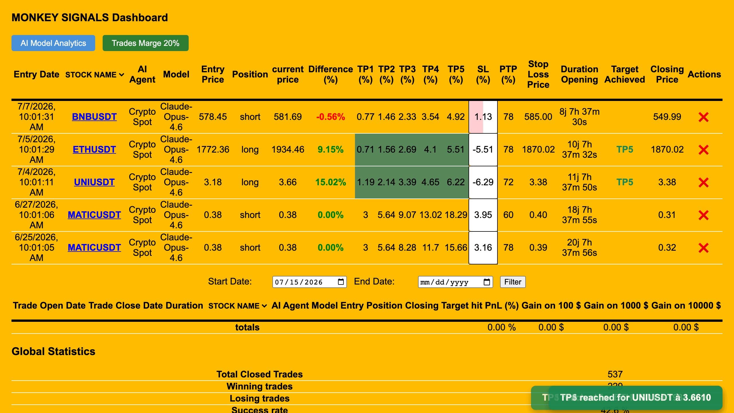Select the 9.15% difference value

(331, 149)
